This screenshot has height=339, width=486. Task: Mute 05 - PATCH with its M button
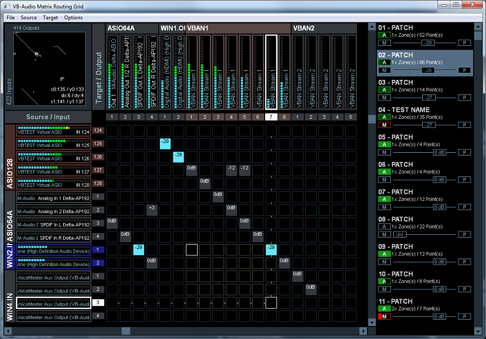click(384, 152)
